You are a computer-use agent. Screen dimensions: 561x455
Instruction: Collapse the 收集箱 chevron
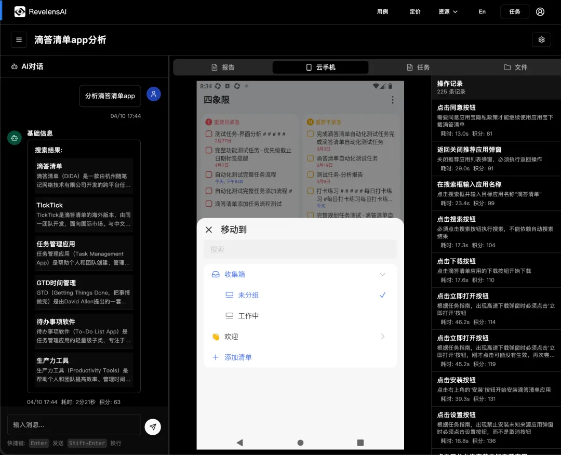(382, 274)
